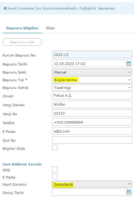Click the Vergi No field

coord(92,113)
